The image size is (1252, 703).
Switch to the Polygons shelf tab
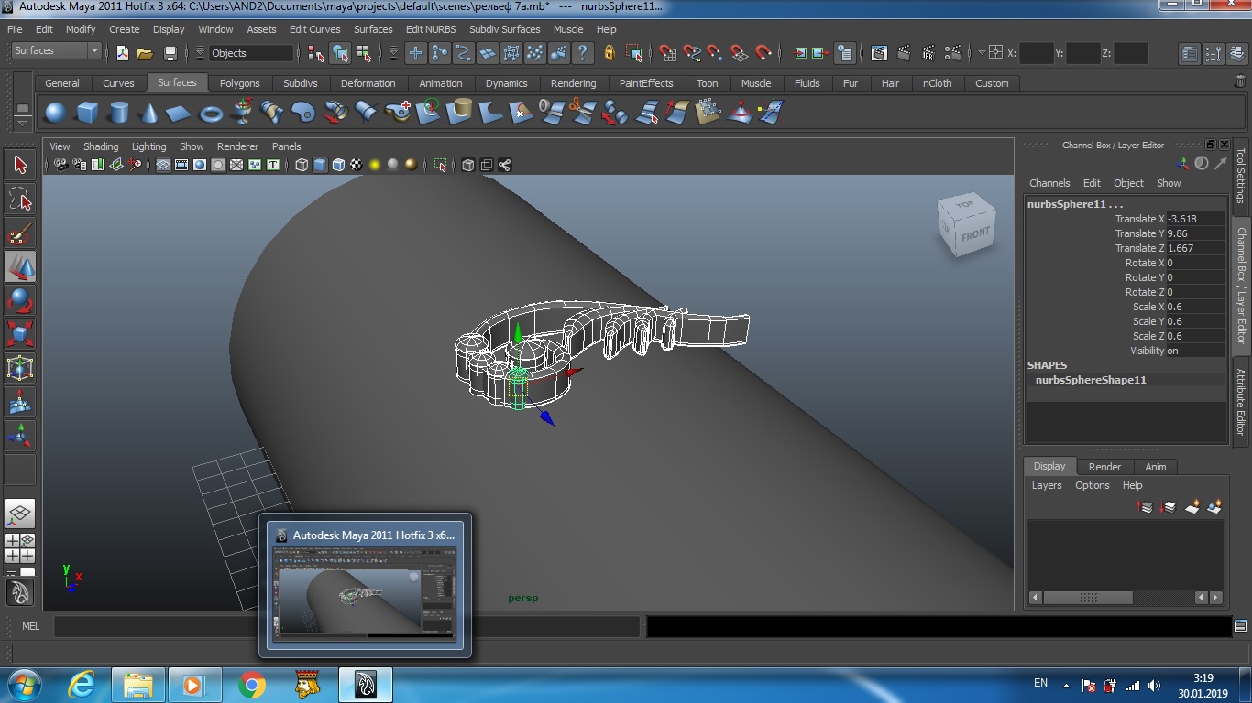(x=239, y=83)
